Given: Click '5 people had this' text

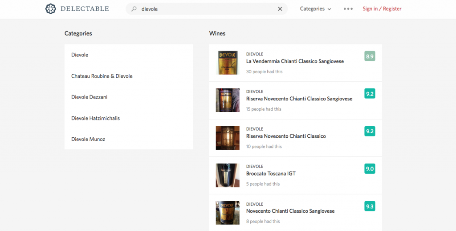Looking at the screenshot, I should point(263,184).
